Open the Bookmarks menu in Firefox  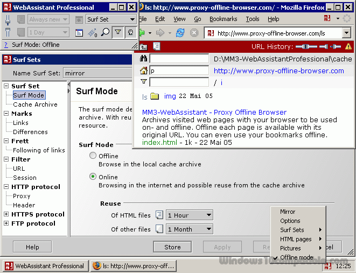pyautogui.click(x=223, y=19)
